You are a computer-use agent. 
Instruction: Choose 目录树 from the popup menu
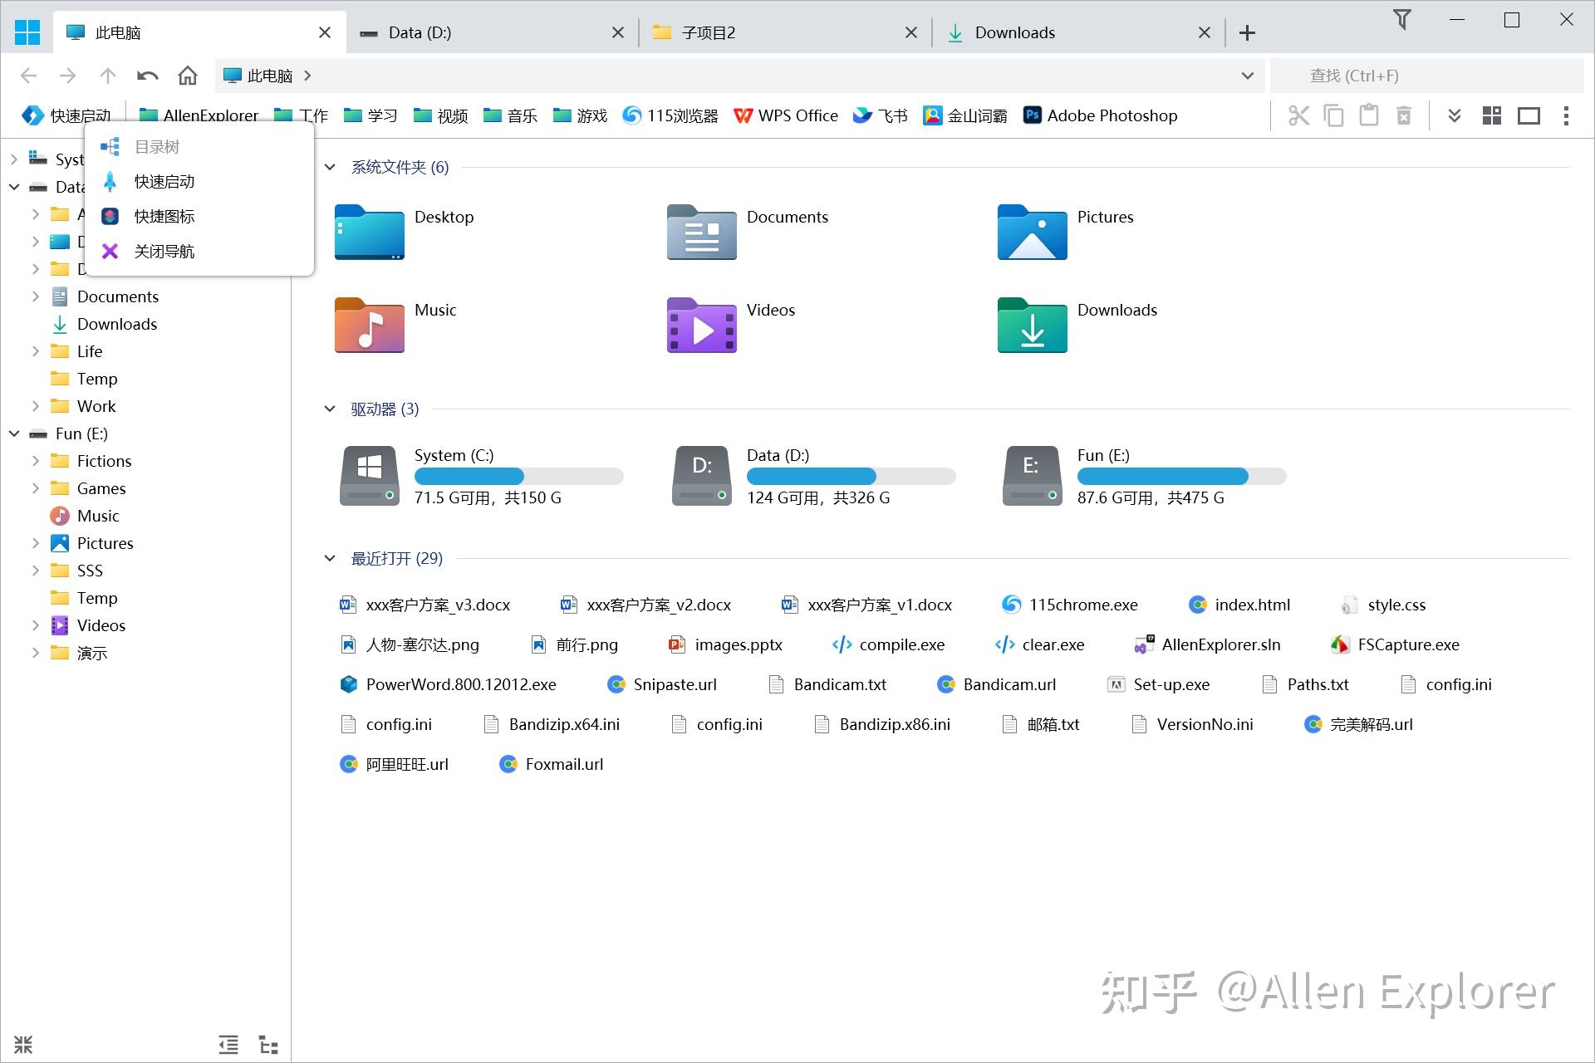(158, 146)
